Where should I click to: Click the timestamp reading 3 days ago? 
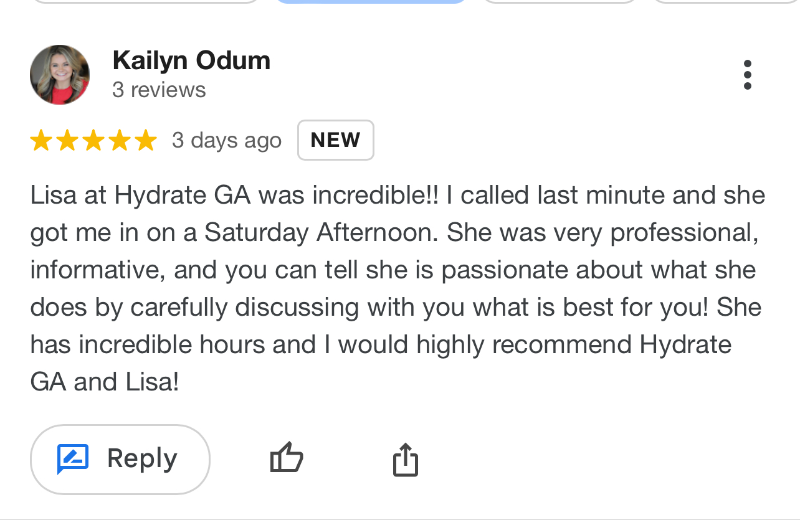pyautogui.click(x=226, y=139)
